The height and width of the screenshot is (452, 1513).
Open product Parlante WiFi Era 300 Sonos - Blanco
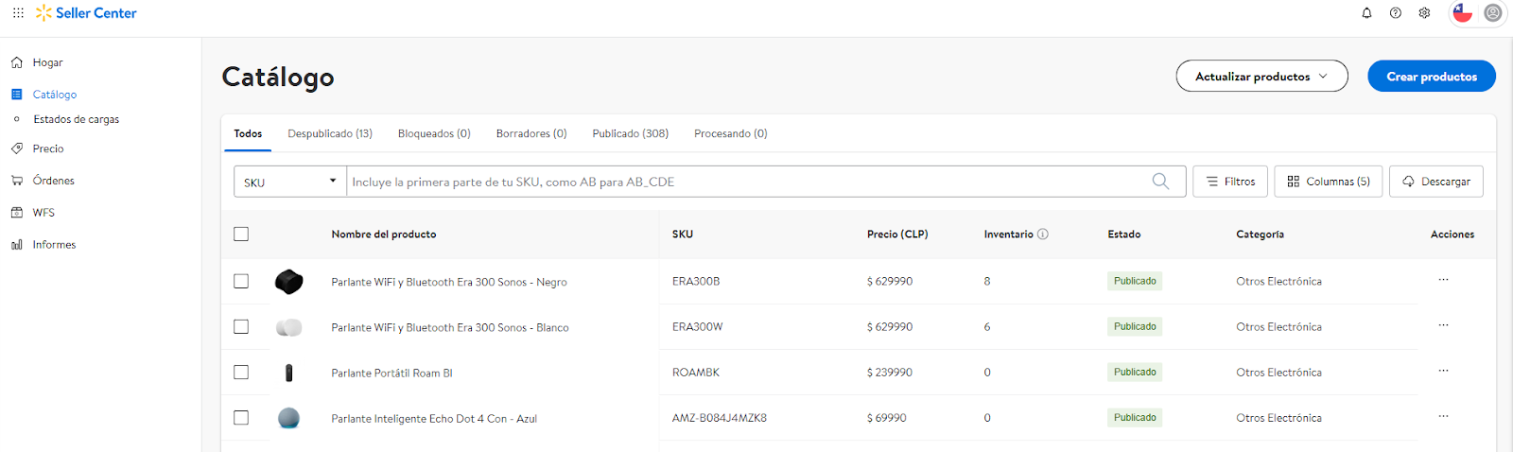click(450, 327)
